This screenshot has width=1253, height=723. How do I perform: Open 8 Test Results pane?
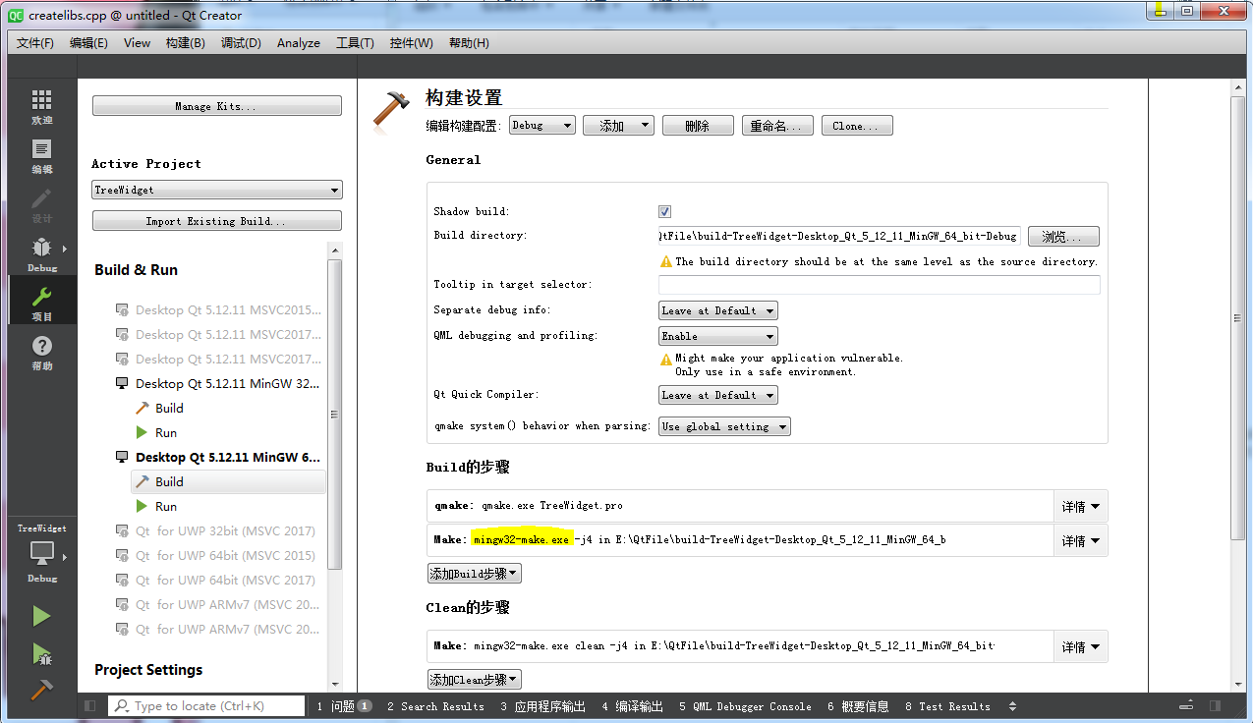(x=947, y=706)
